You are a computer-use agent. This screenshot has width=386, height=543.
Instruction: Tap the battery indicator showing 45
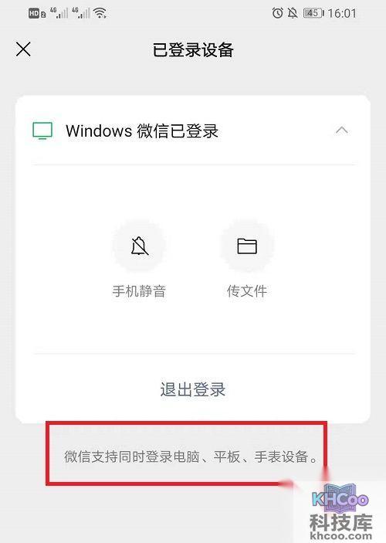(313, 13)
